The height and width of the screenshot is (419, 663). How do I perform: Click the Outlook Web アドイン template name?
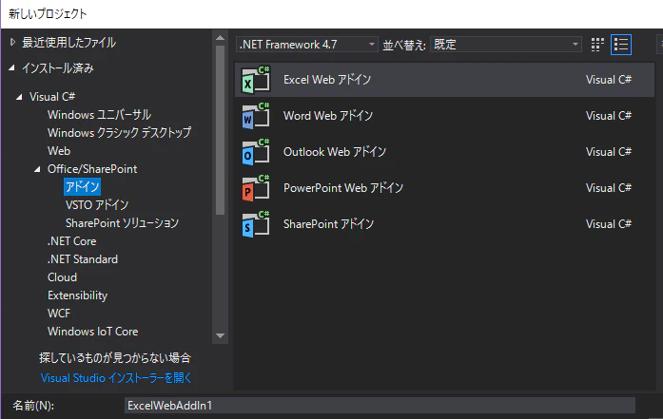[335, 152]
